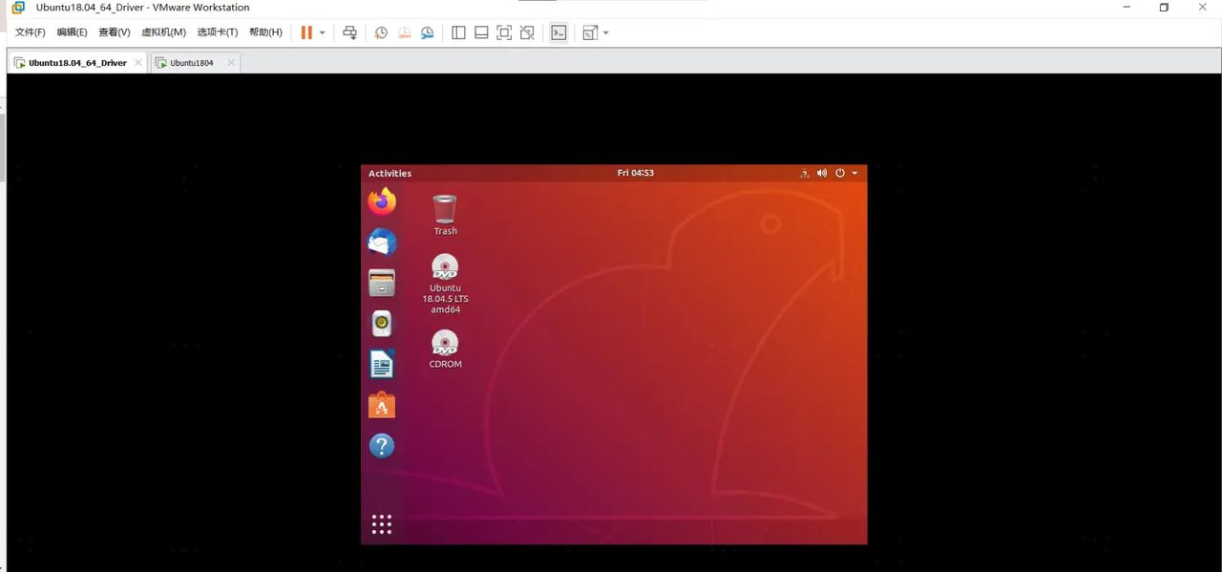Screen dimensions: 1222x572
Task: Enter full screen mode
Action: point(504,32)
